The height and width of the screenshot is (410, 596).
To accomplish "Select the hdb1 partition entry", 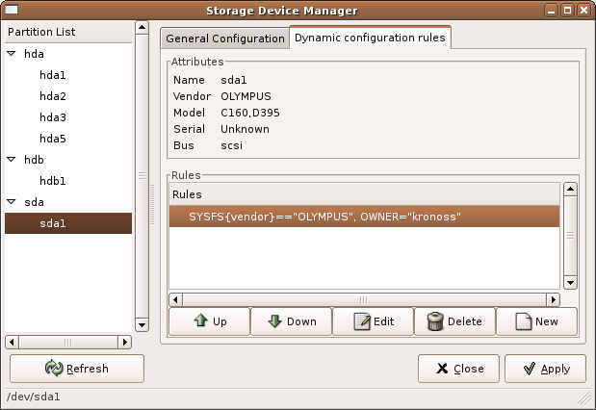I will pos(53,181).
